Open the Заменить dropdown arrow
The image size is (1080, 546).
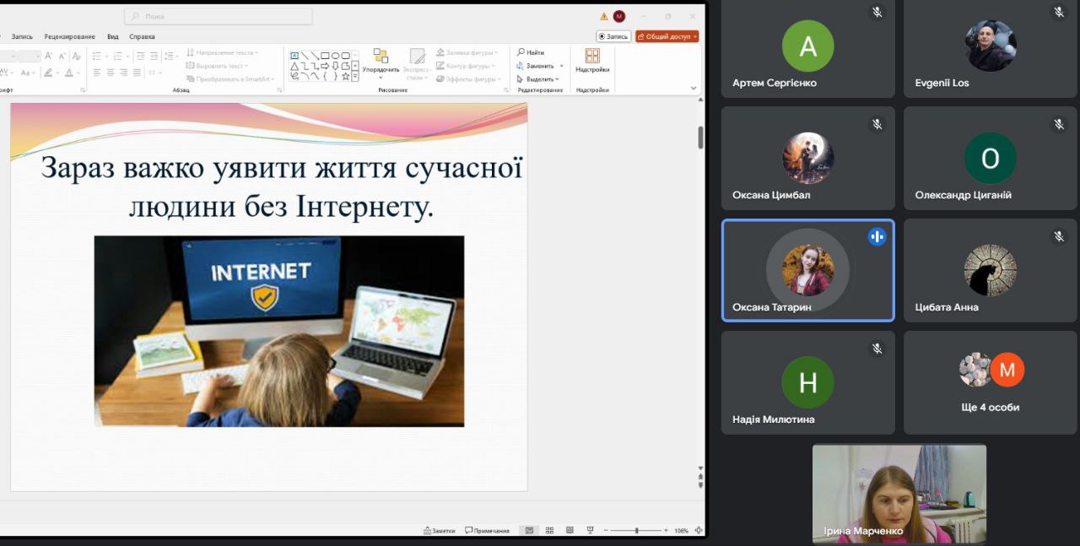(x=562, y=66)
